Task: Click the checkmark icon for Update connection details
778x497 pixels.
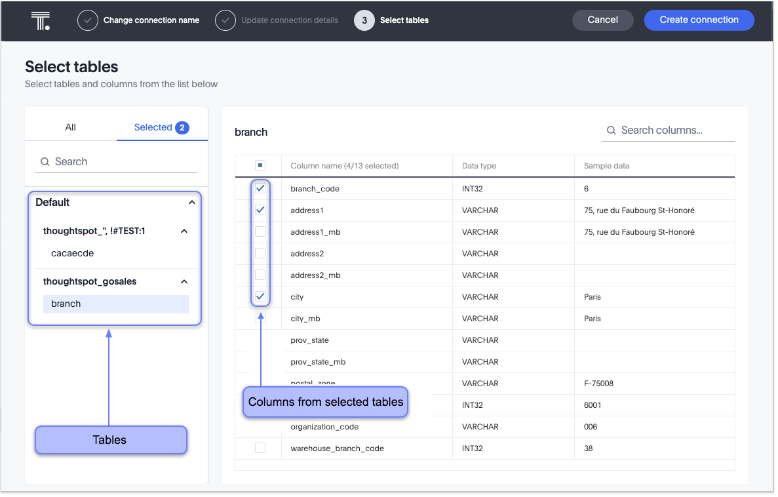Action: [225, 20]
